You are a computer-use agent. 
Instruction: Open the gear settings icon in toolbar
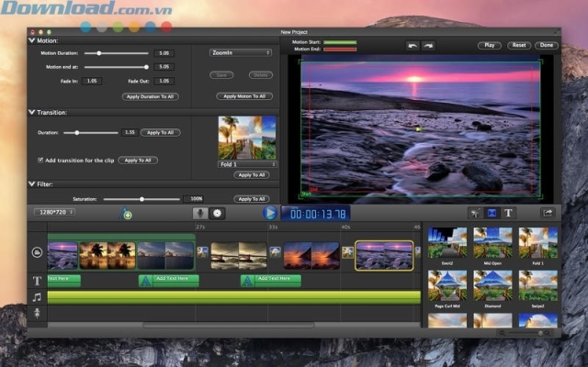point(218,213)
